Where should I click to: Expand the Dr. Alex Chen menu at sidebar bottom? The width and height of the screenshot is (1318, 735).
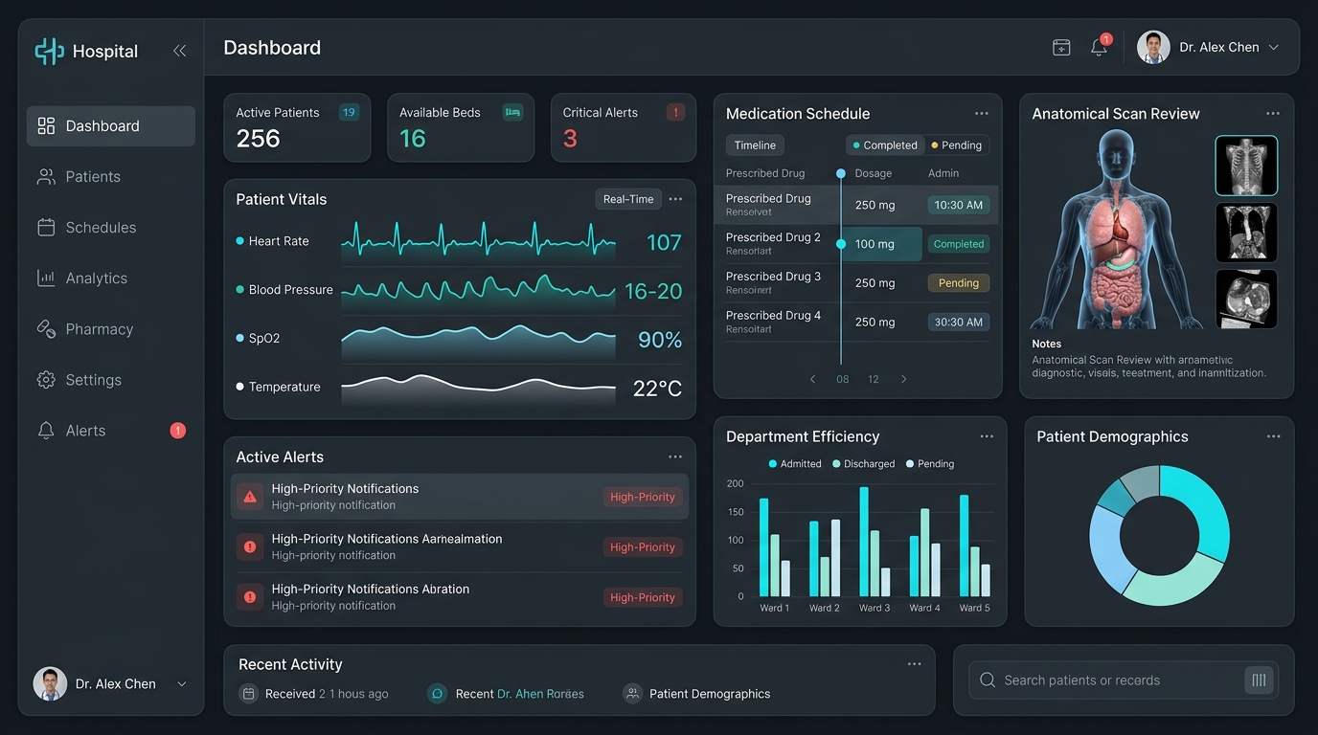[182, 684]
